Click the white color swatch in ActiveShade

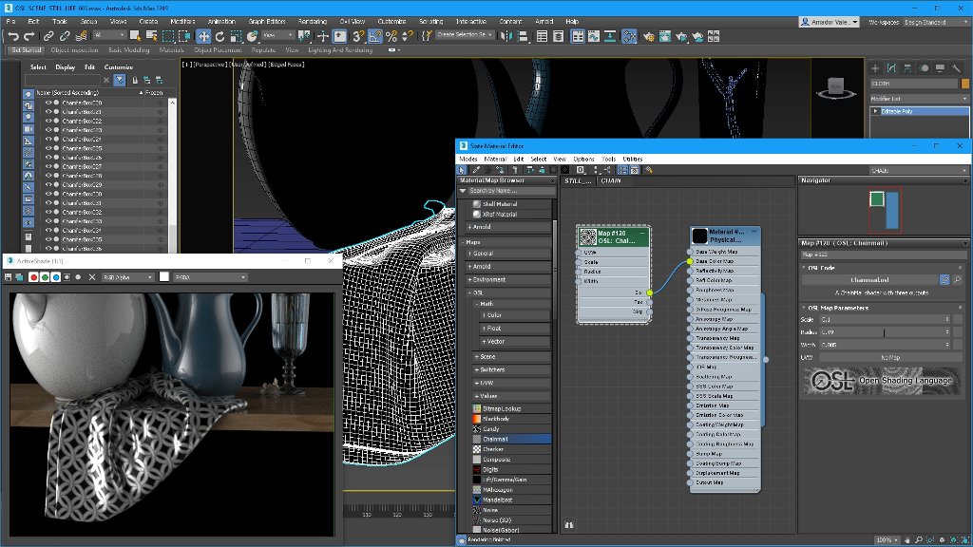click(x=163, y=277)
